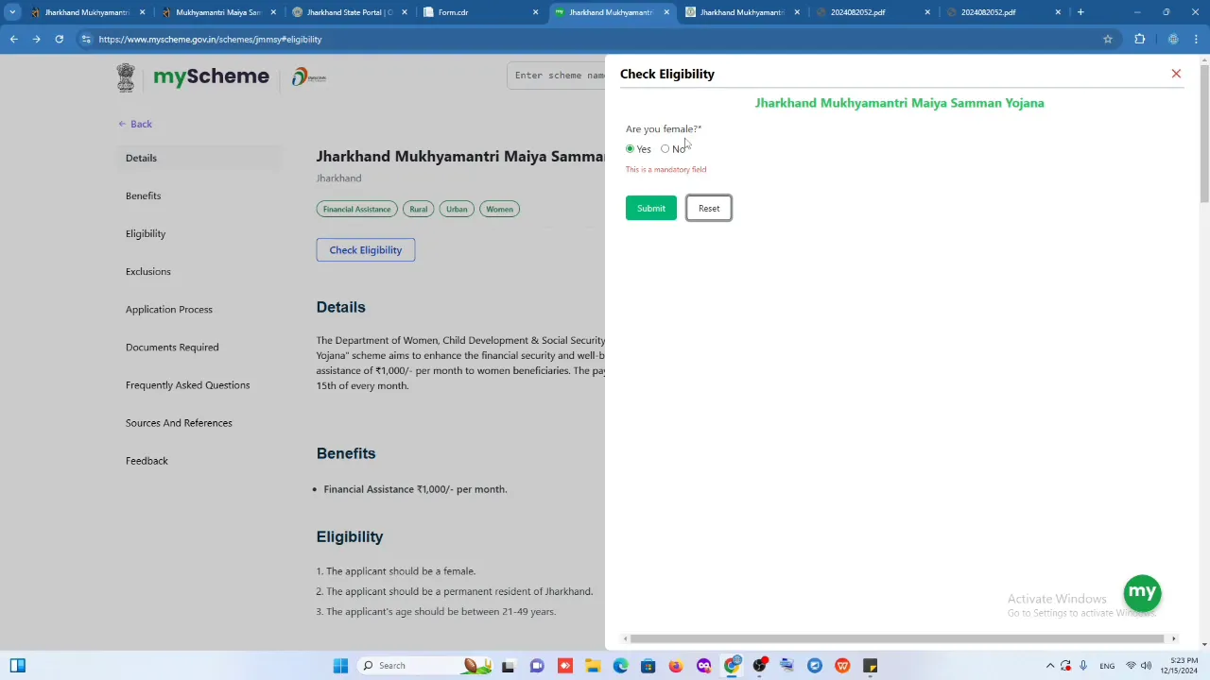Open WPS Office from taskbar
Viewport: 1210px width, 680px height.
(x=842, y=666)
